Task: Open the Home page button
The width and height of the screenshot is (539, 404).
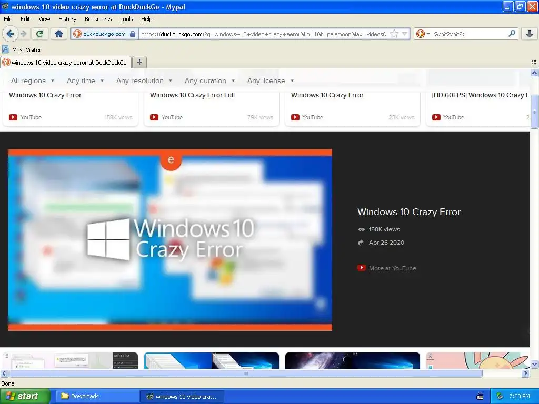Action: click(59, 34)
